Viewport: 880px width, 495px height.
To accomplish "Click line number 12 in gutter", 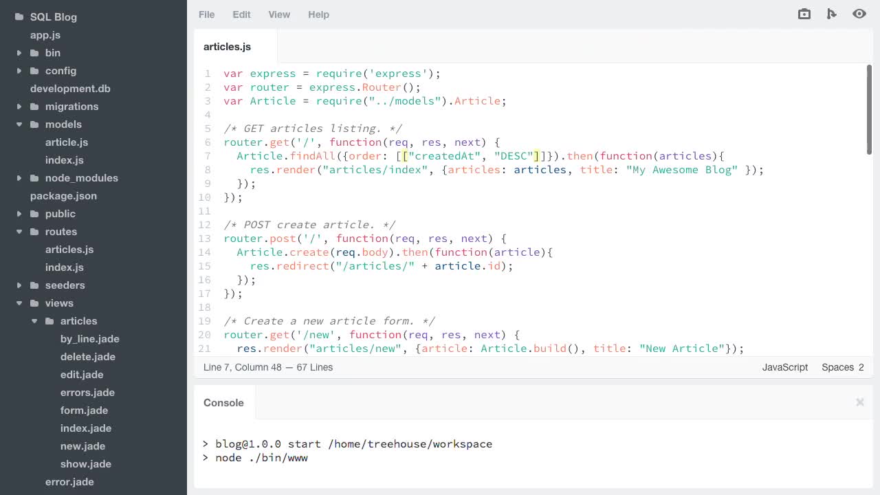I will [x=204, y=225].
